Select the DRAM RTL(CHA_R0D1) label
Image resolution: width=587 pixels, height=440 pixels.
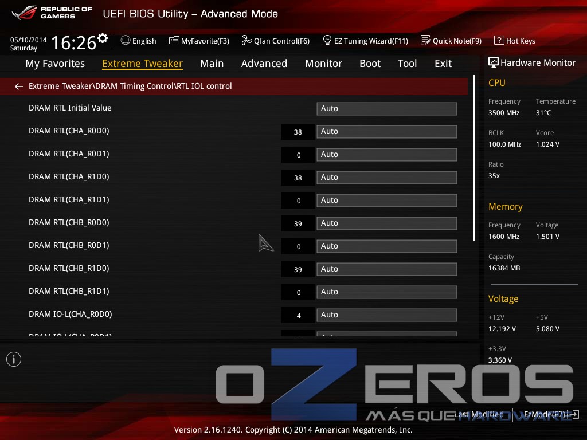pos(69,154)
